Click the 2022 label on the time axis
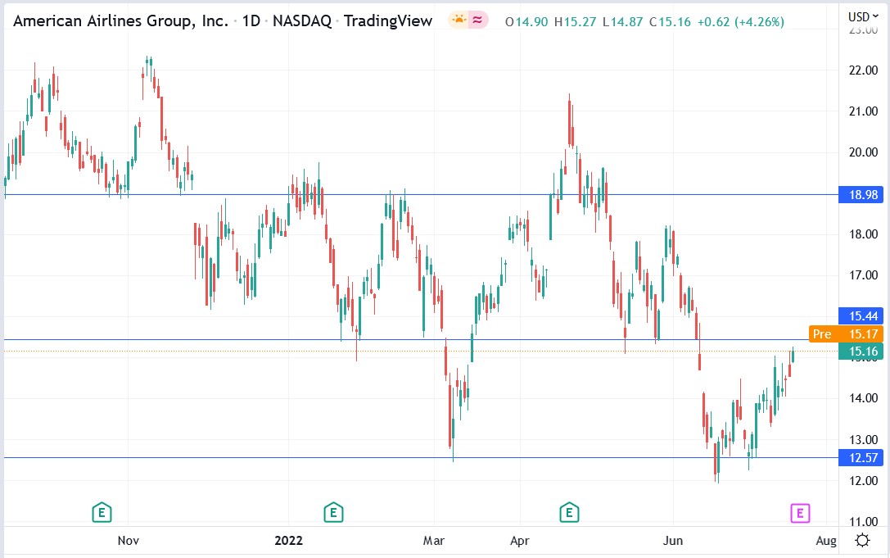Screen dimensions: 890x558 (288, 541)
